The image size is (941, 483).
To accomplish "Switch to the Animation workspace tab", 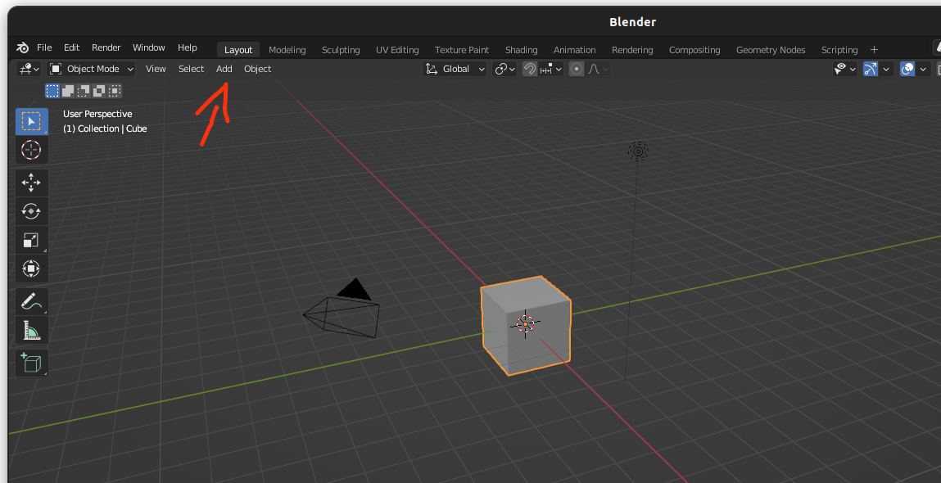I will [574, 50].
